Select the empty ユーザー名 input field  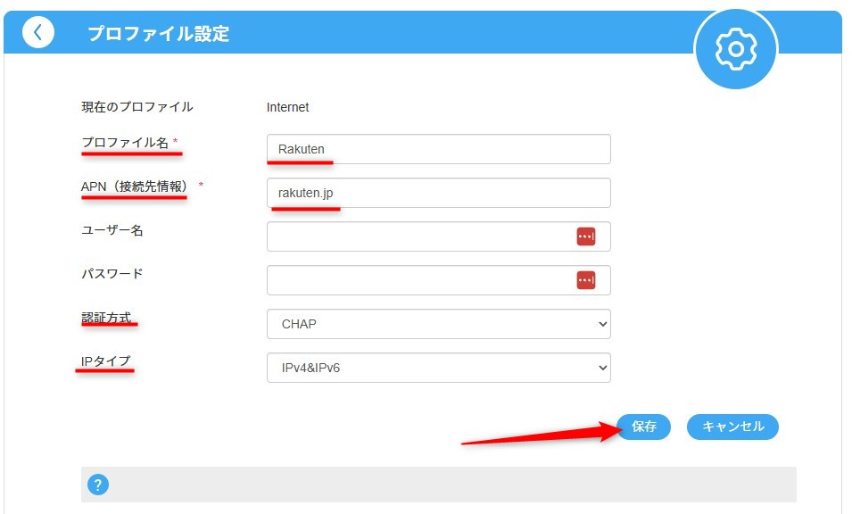click(419, 236)
